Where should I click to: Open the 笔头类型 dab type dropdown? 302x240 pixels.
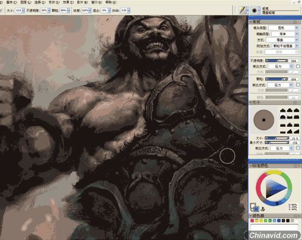click(x=283, y=28)
